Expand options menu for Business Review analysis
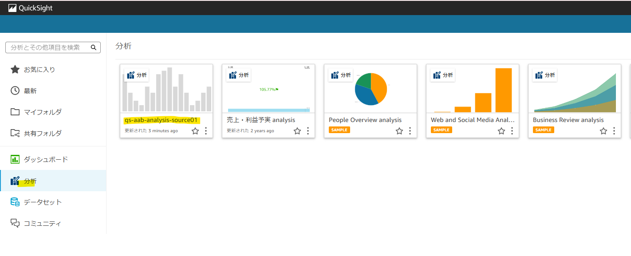631x256 pixels. 614,131
